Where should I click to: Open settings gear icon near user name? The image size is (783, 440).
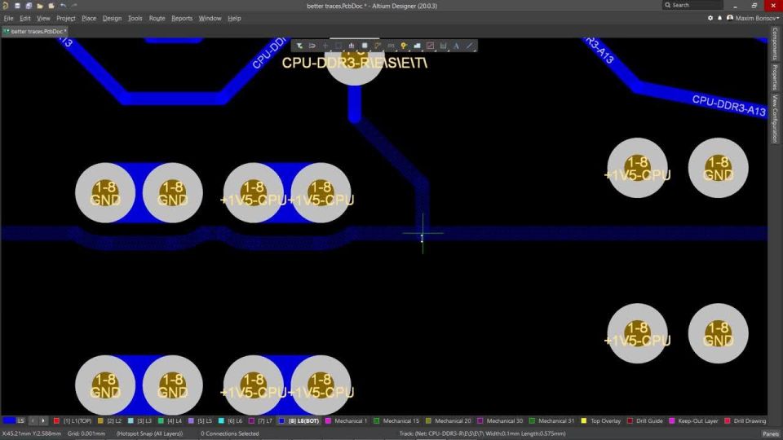[710, 18]
